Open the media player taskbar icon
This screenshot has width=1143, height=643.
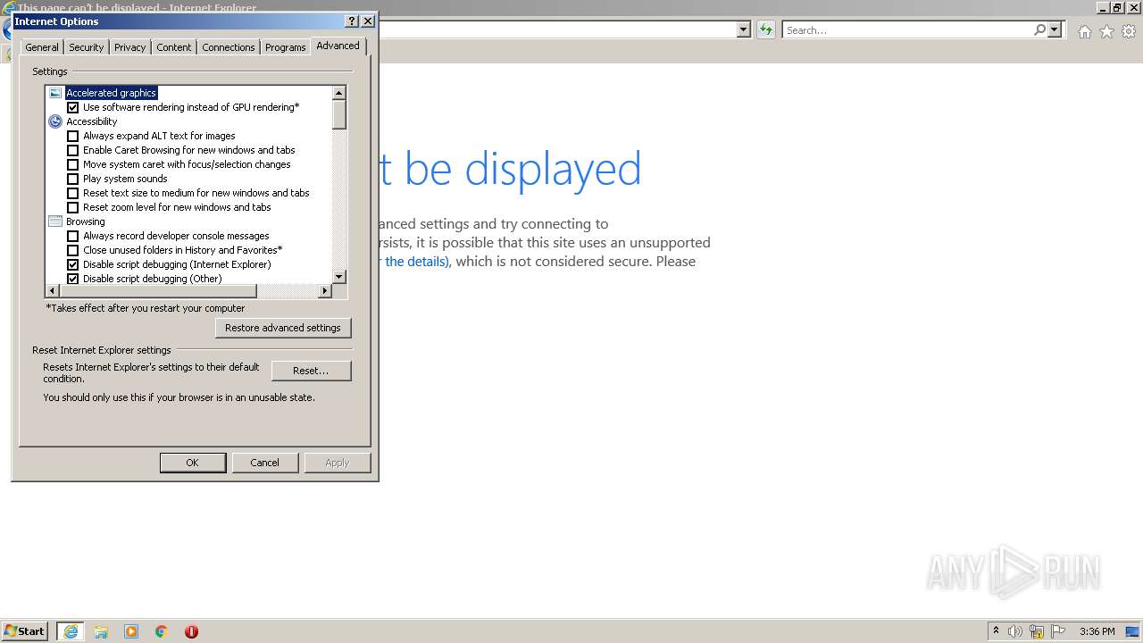click(x=131, y=631)
